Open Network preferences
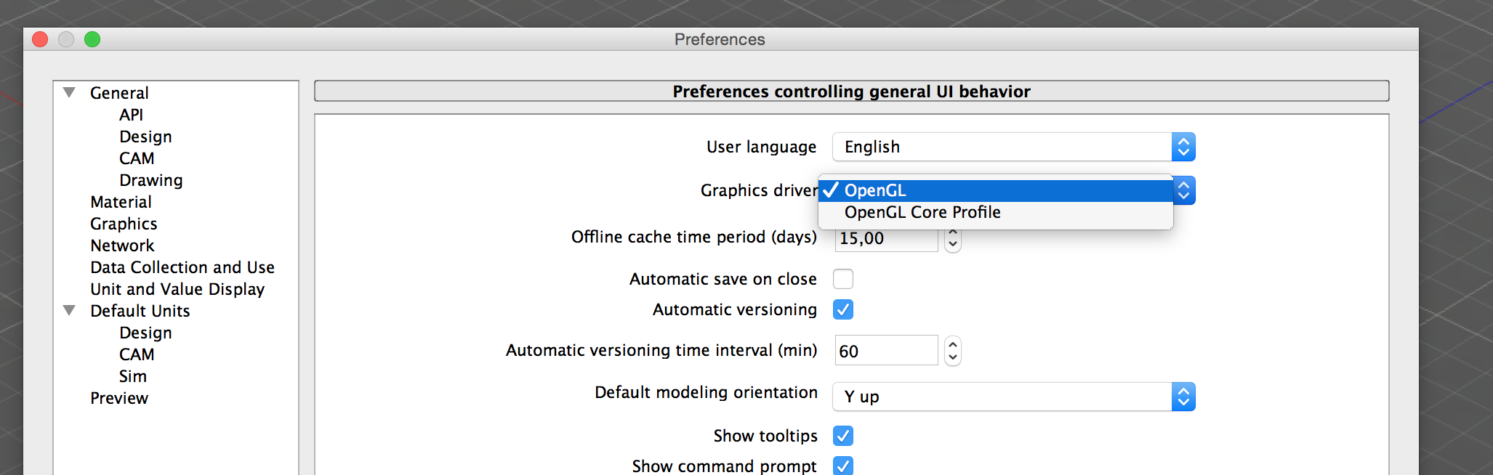The height and width of the screenshot is (475, 1493). click(122, 245)
